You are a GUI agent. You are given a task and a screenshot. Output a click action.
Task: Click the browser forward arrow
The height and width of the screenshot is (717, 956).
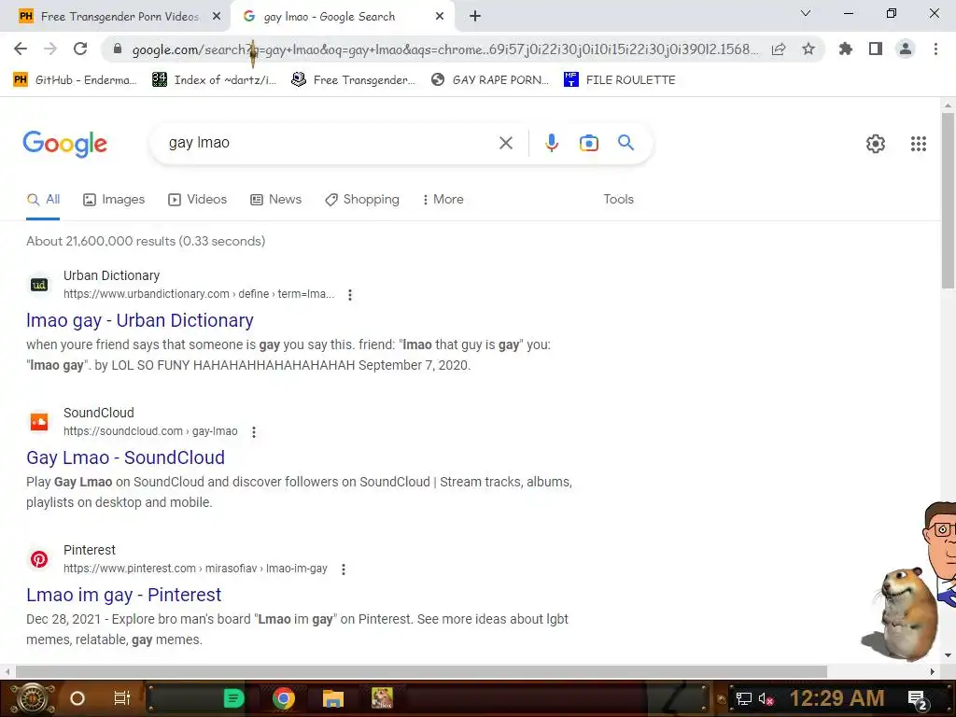click(50, 49)
